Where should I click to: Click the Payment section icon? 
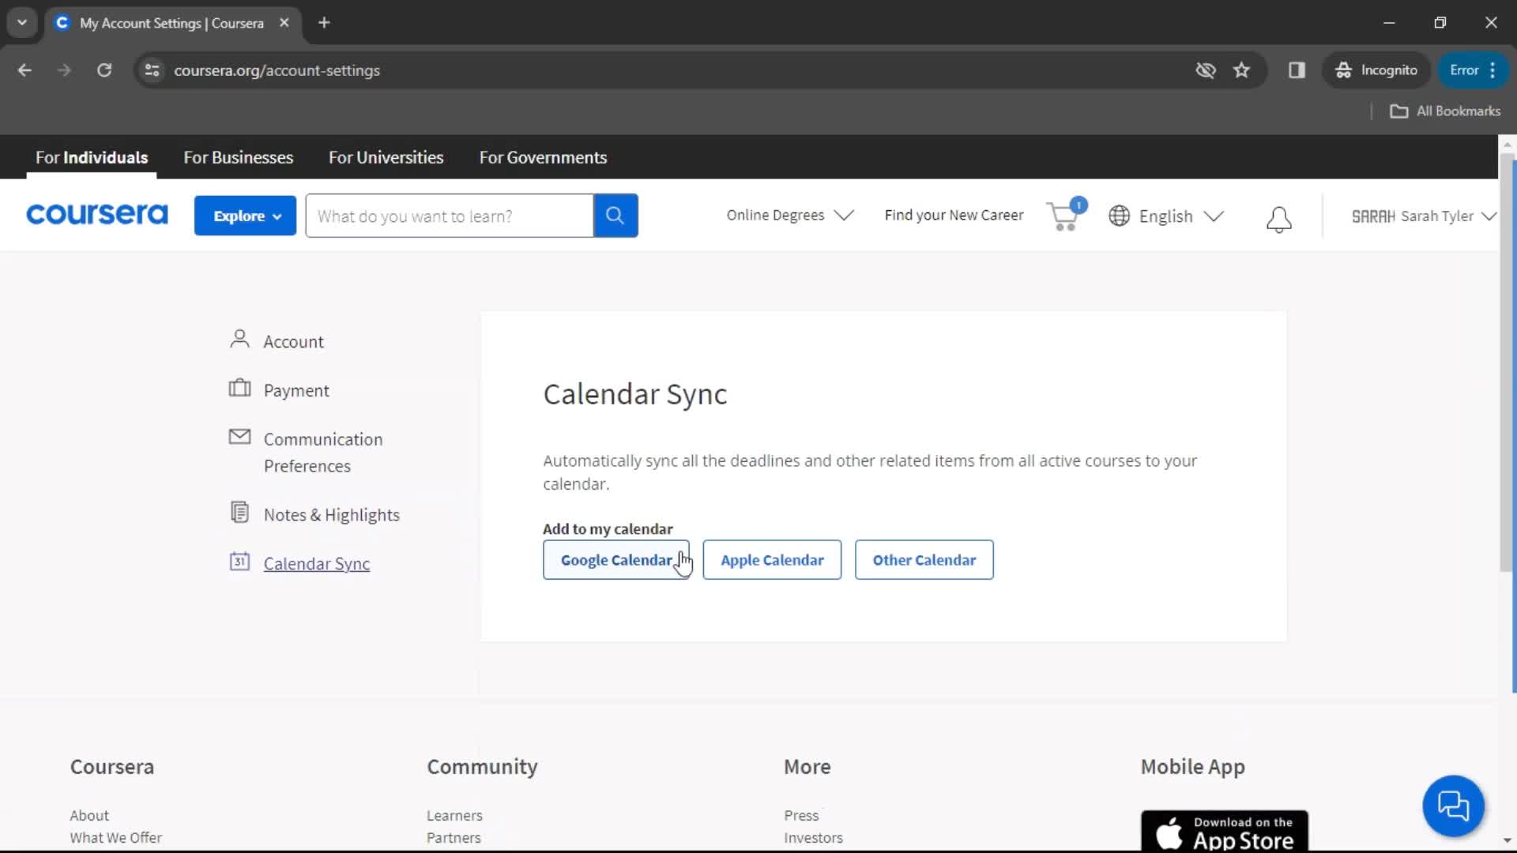pos(239,389)
